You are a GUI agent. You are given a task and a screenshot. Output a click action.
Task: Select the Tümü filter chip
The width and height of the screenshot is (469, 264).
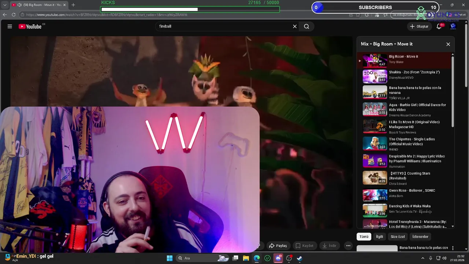[x=364, y=236]
